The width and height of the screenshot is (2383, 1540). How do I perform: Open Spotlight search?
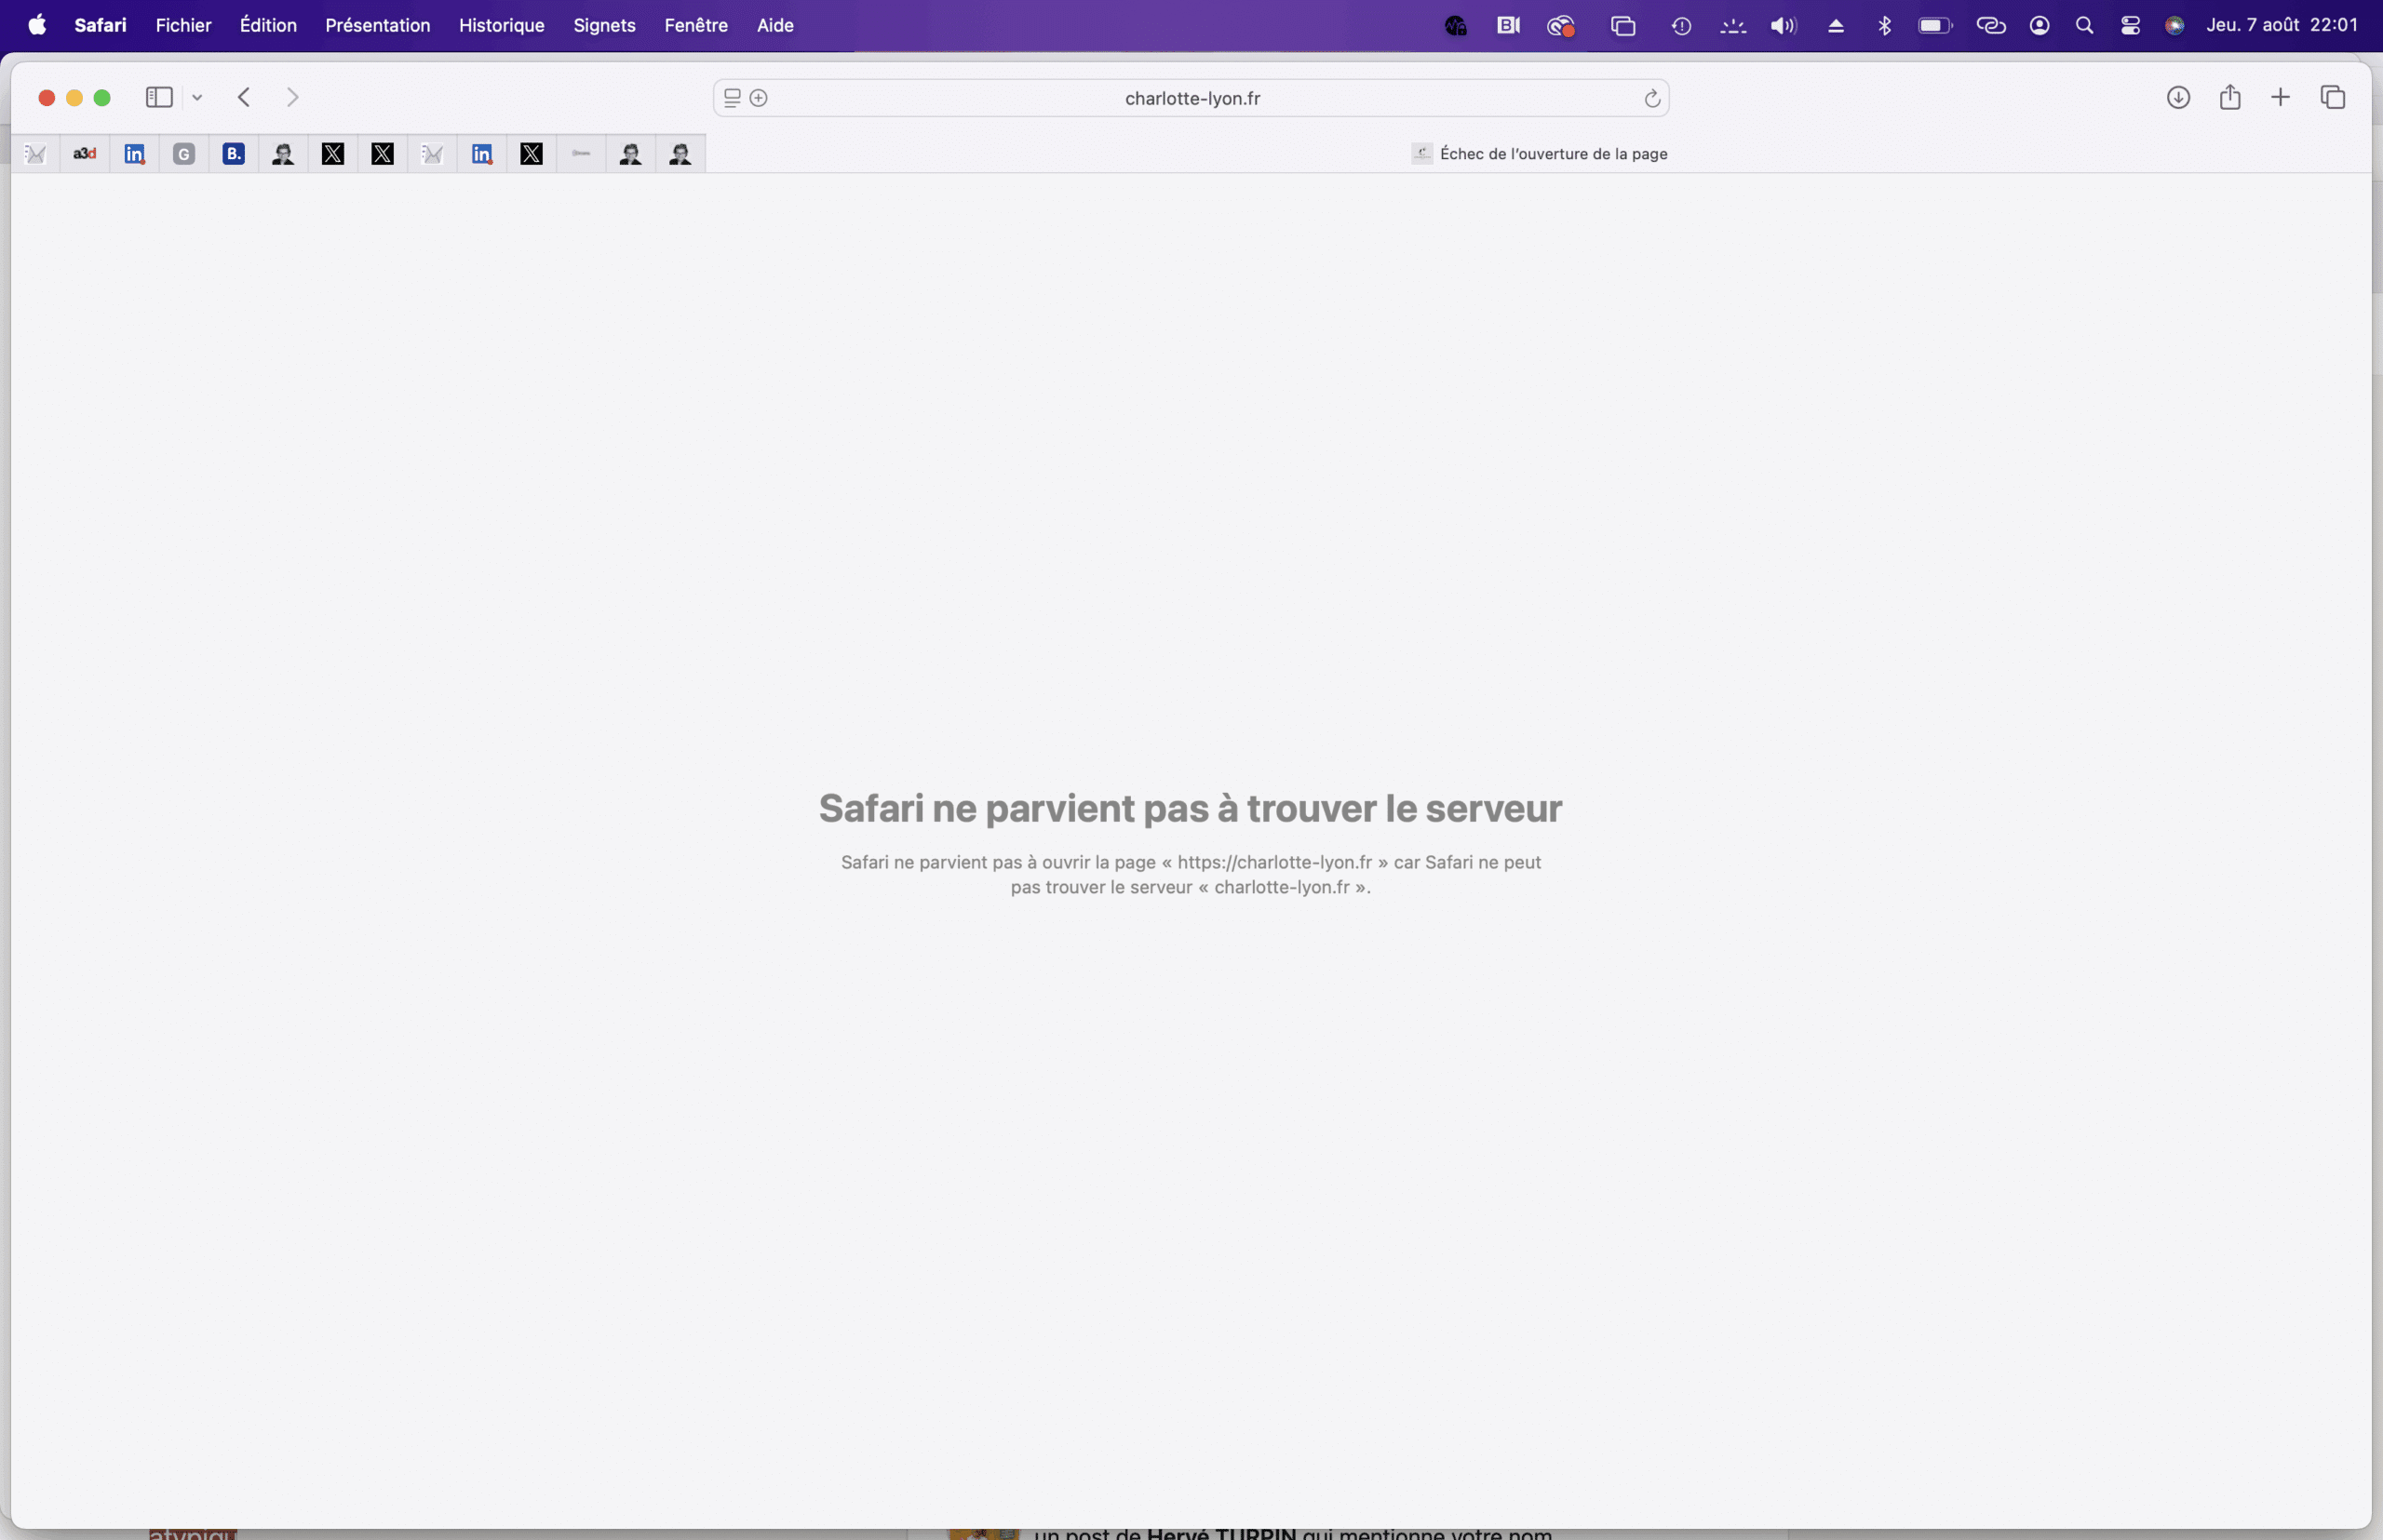(2084, 25)
